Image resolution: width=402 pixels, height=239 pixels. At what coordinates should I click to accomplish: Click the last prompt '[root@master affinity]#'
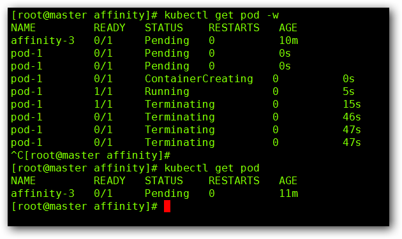pos(84,206)
